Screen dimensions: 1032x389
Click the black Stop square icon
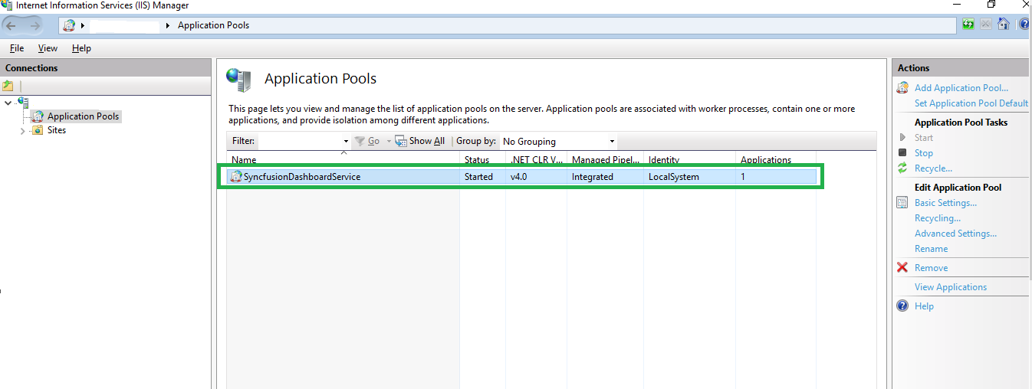[902, 153]
